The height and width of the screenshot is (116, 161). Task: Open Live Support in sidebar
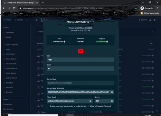pyautogui.click(x=8, y=109)
